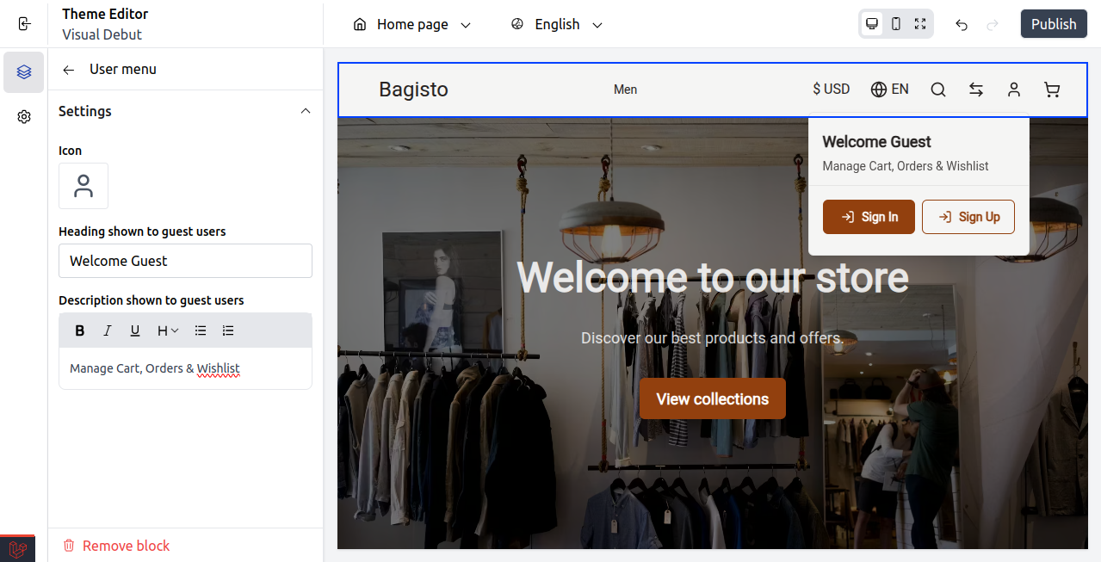The height and width of the screenshot is (562, 1101).
Task: Open theme settings gear
Action: (24, 117)
